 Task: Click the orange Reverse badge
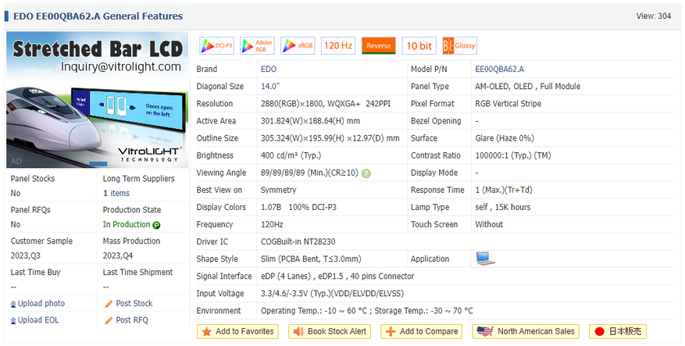[379, 45]
